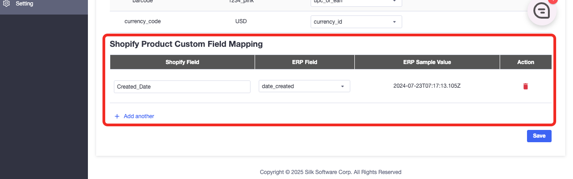Click the Shopify Field column header

click(x=182, y=62)
